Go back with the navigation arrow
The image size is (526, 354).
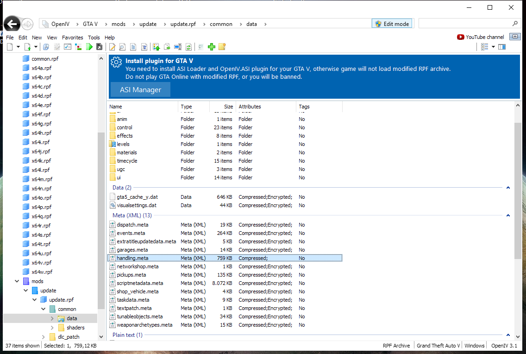click(12, 24)
